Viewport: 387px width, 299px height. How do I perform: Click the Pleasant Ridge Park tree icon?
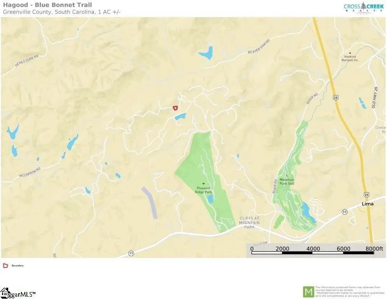coord(203,184)
